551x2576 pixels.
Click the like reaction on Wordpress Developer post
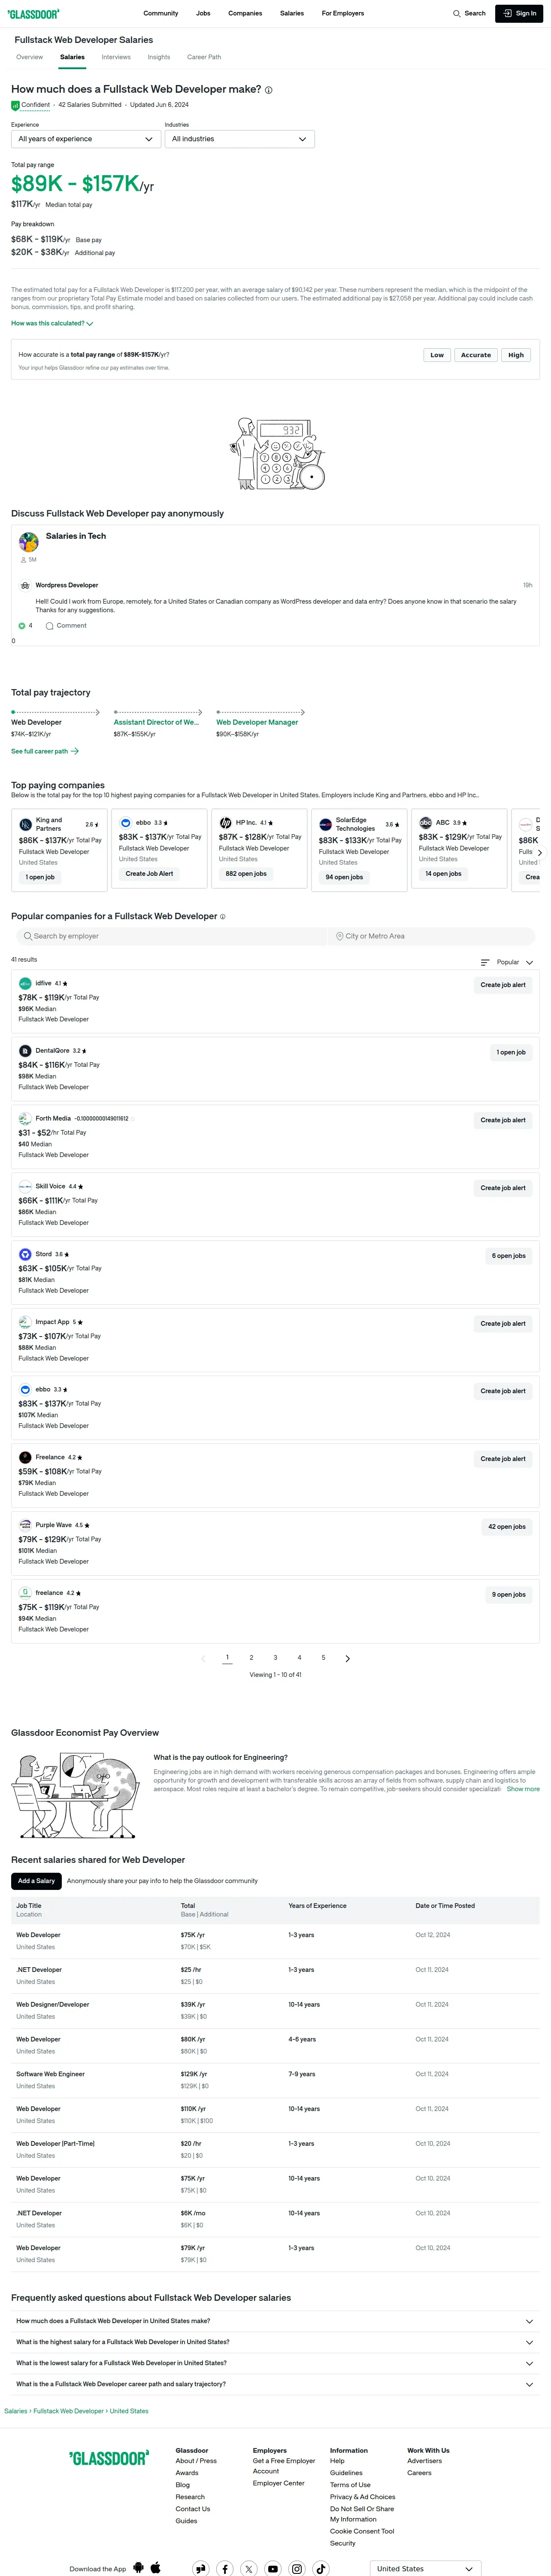click(22, 626)
